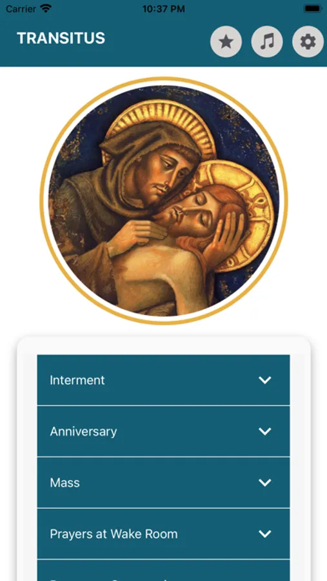This screenshot has width=327, height=581.
Task: Expand Interment using its chevron
Action: coord(265,380)
